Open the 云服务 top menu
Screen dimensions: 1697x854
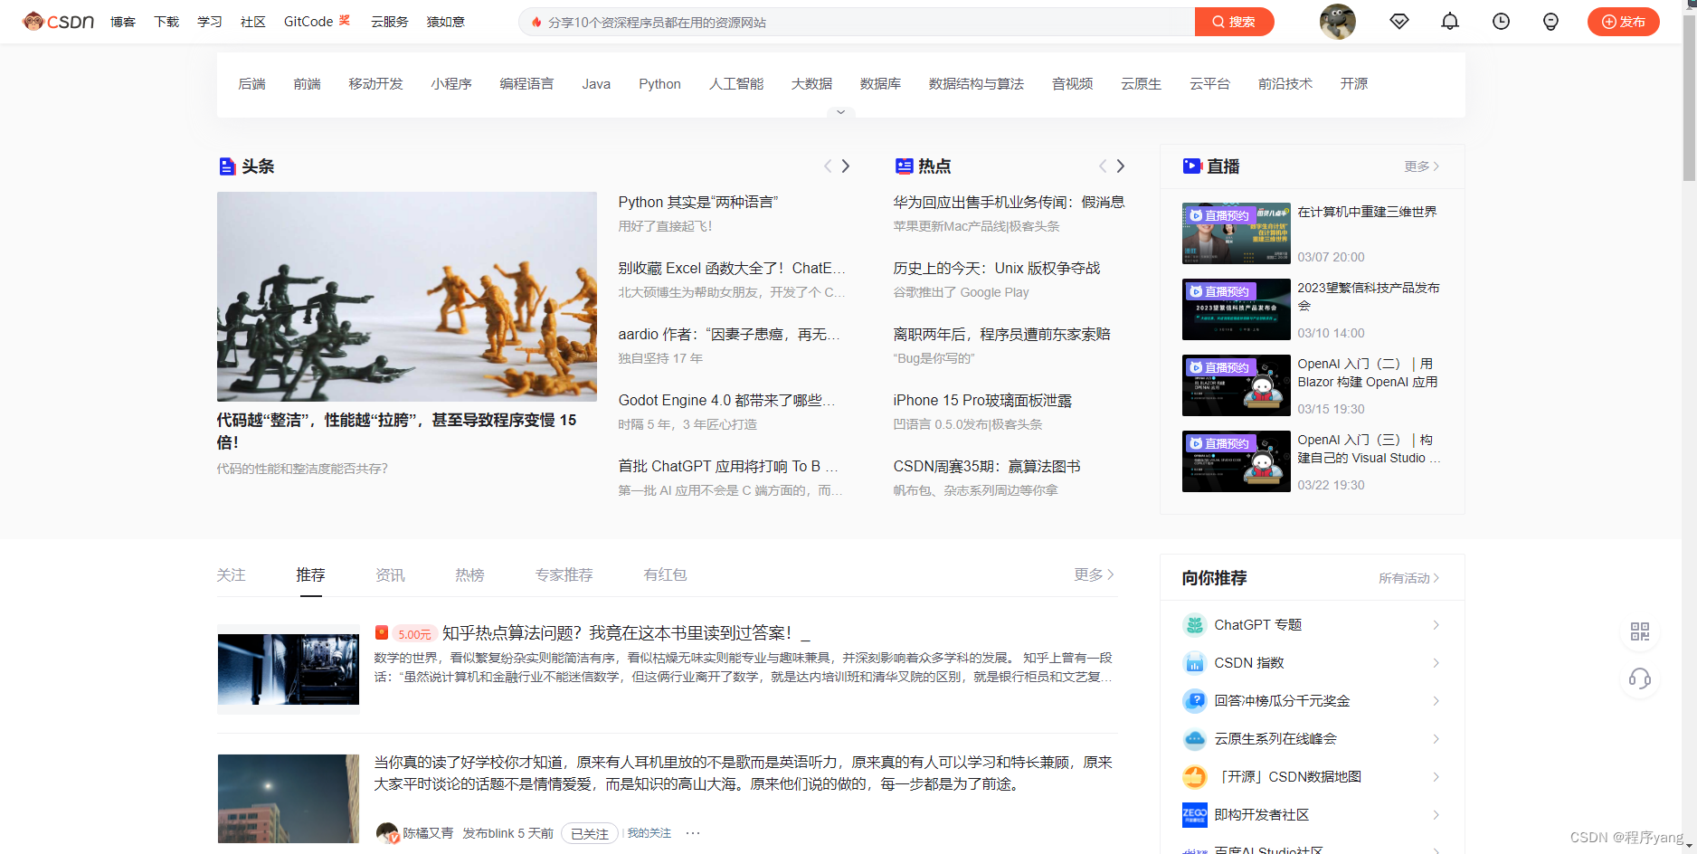(390, 22)
